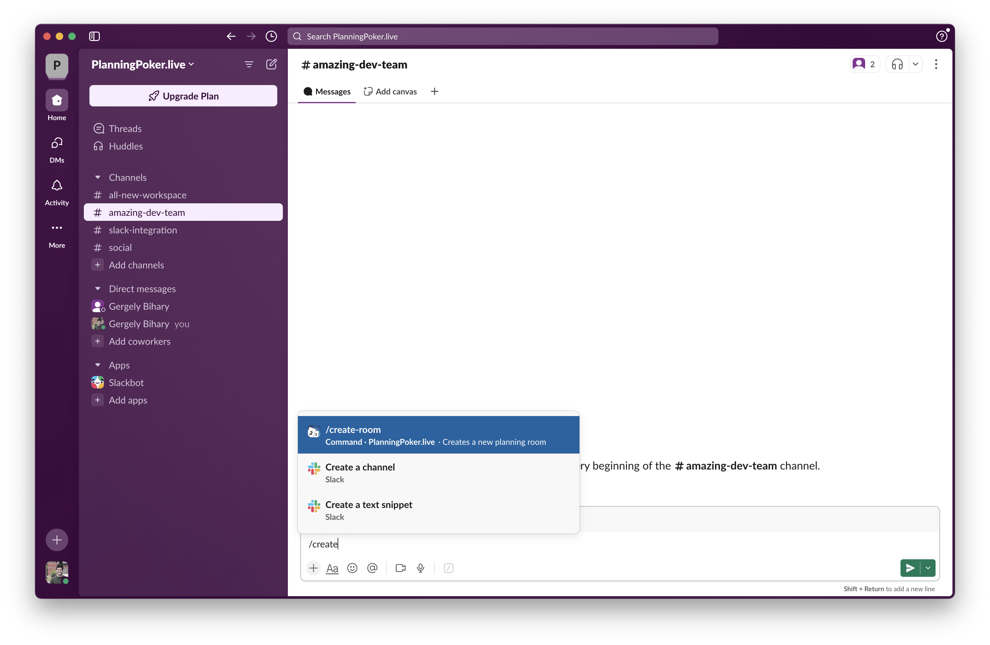Open the help question mark icon

pyautogui.click(x=941, y=36)
